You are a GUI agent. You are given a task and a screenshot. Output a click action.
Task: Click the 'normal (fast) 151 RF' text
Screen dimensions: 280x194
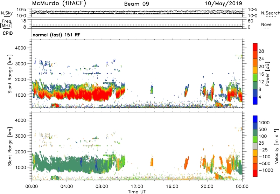click(56, 35)
